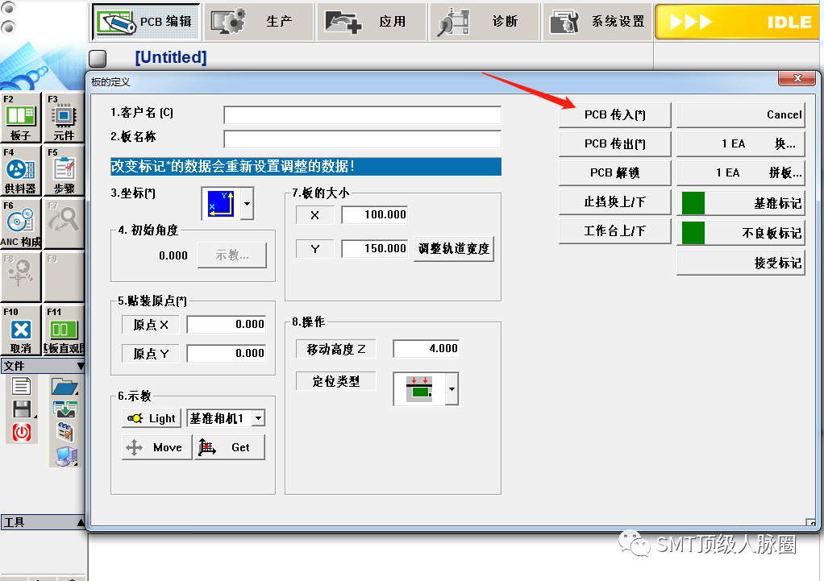Toggle checkbox beside [Untitled] title
824x581 pixels.
(97, 58)
